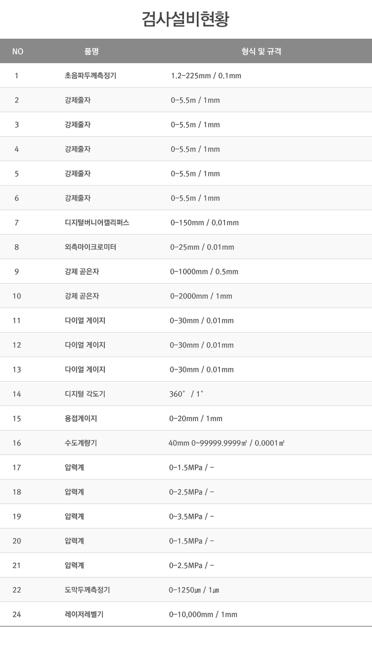Select the 360° / 1° specification
Image resolution: width=372 pixels, height=648 pixels.
186,394
